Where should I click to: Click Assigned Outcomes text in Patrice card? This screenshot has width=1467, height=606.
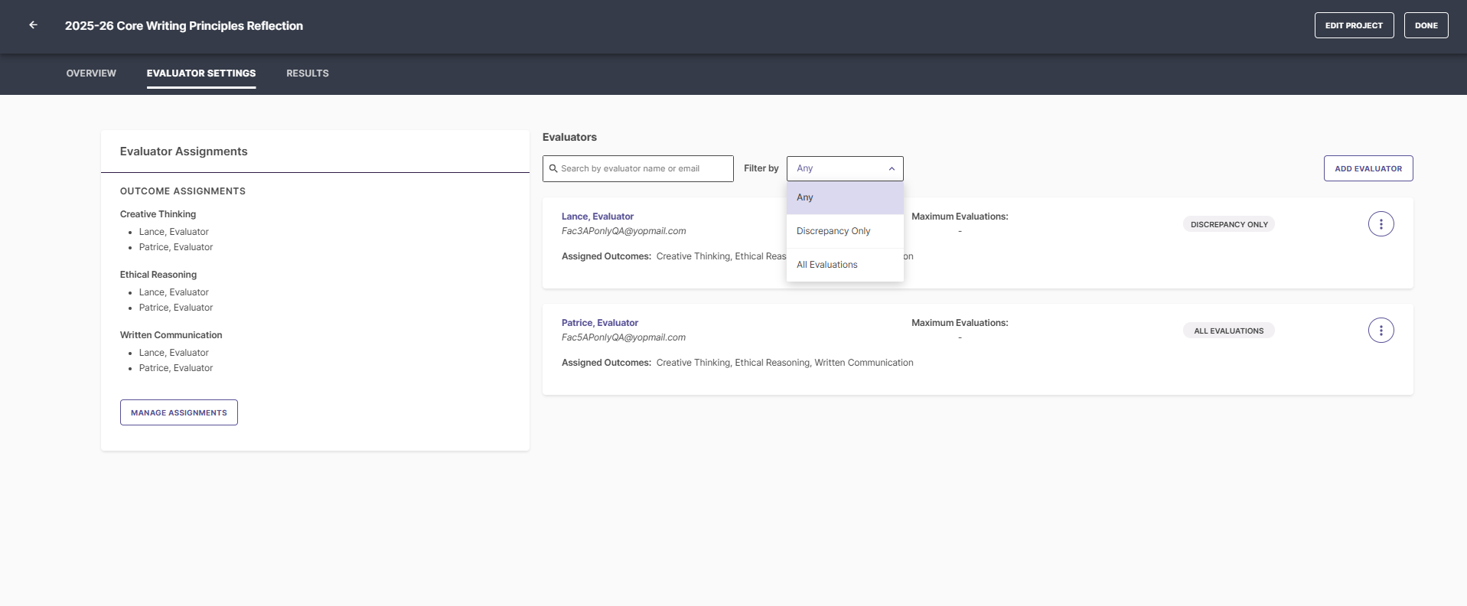pyautogui.click(x=738, y=363)
